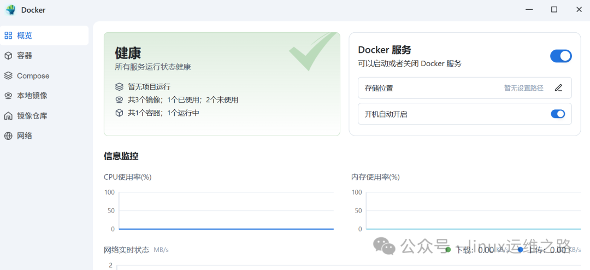Turn off the Docker 服务 switch
This screenshot has width=590, height=270.
560,56
